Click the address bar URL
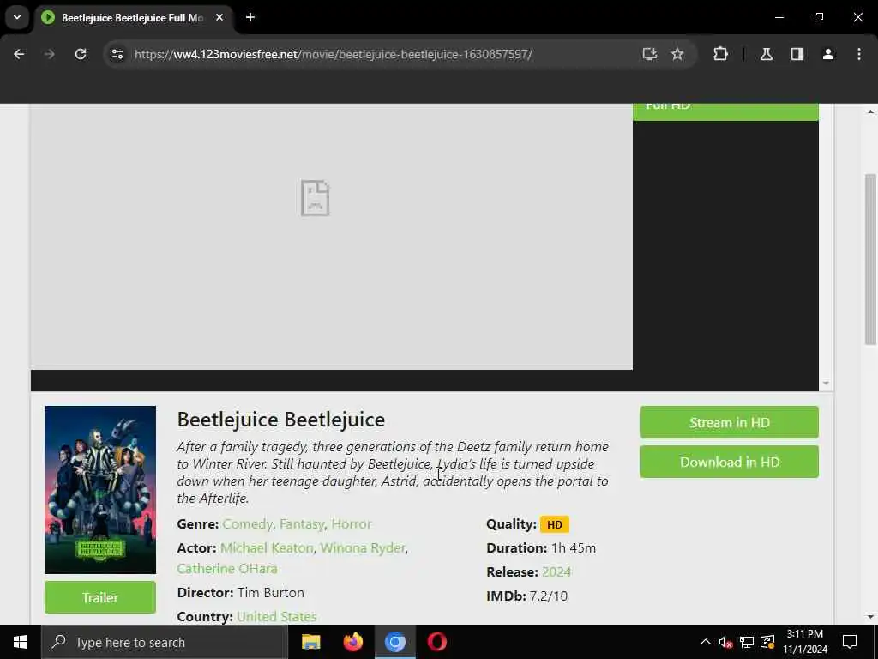 334,54
